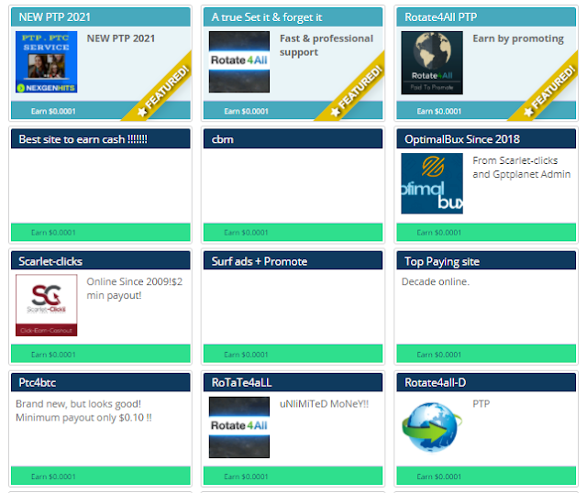This screenshot has width=587, height=493.
Task: Open 'Best site to earn cash !!!!!!!' ad title
Action: click(101, 139)
